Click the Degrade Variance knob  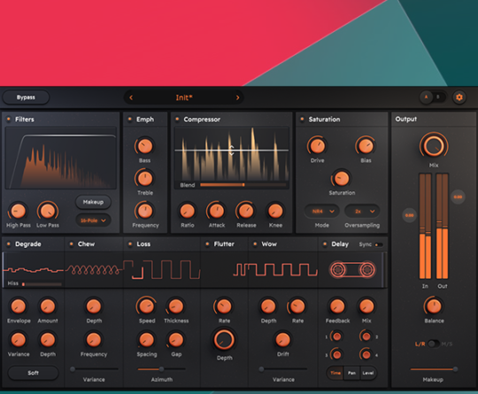pos(18,340)
